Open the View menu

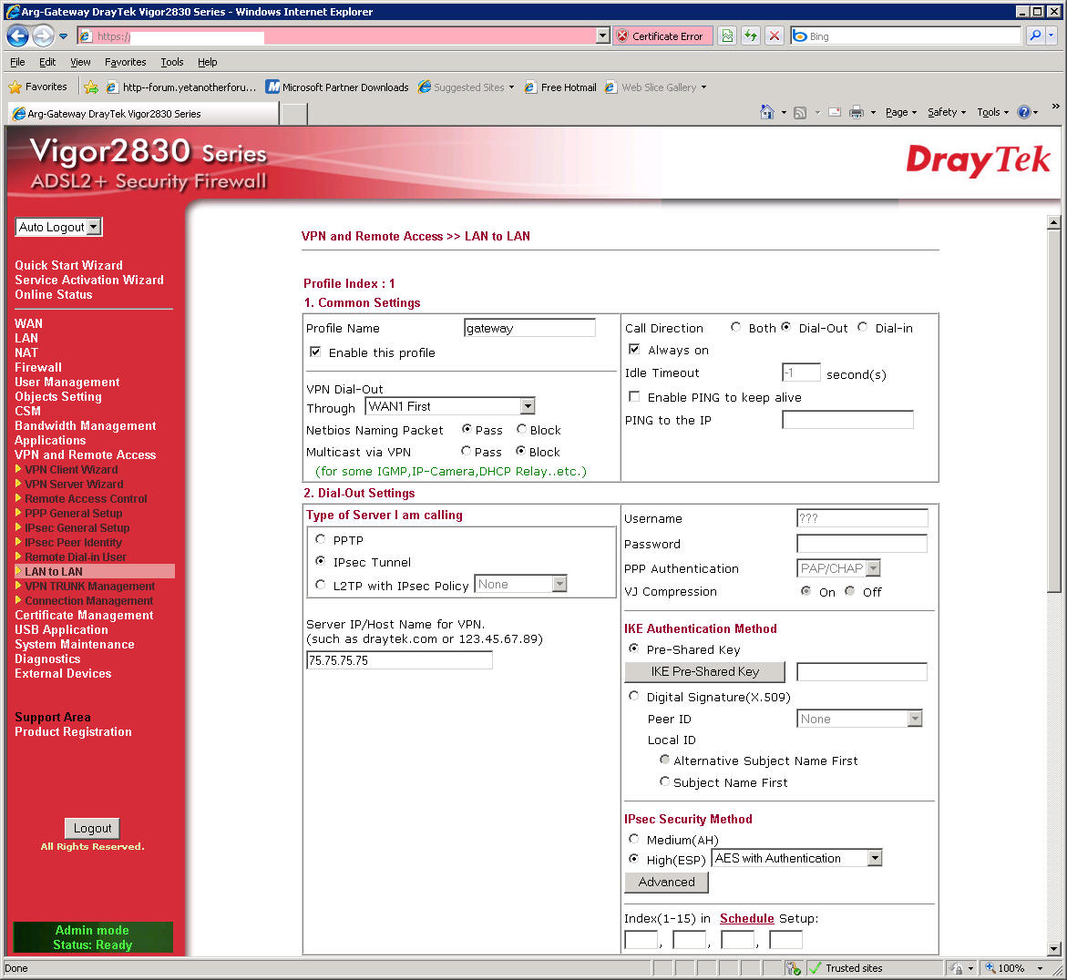pyautogui.click(x=80, y=62)
